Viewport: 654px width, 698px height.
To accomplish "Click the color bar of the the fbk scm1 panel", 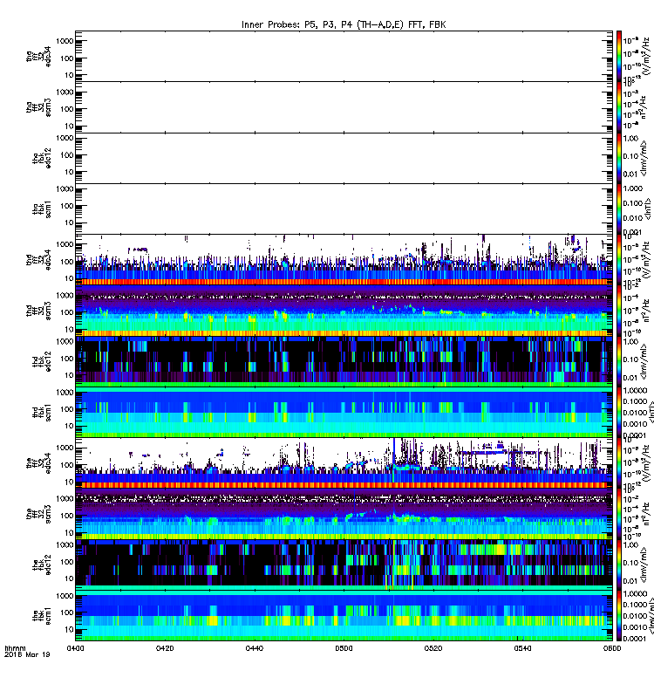I will 619,616.
